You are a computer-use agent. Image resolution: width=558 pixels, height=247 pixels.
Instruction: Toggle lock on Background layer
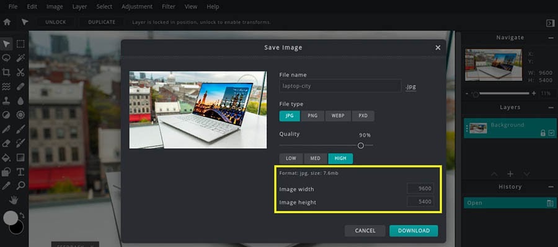[x=542, y=133]
